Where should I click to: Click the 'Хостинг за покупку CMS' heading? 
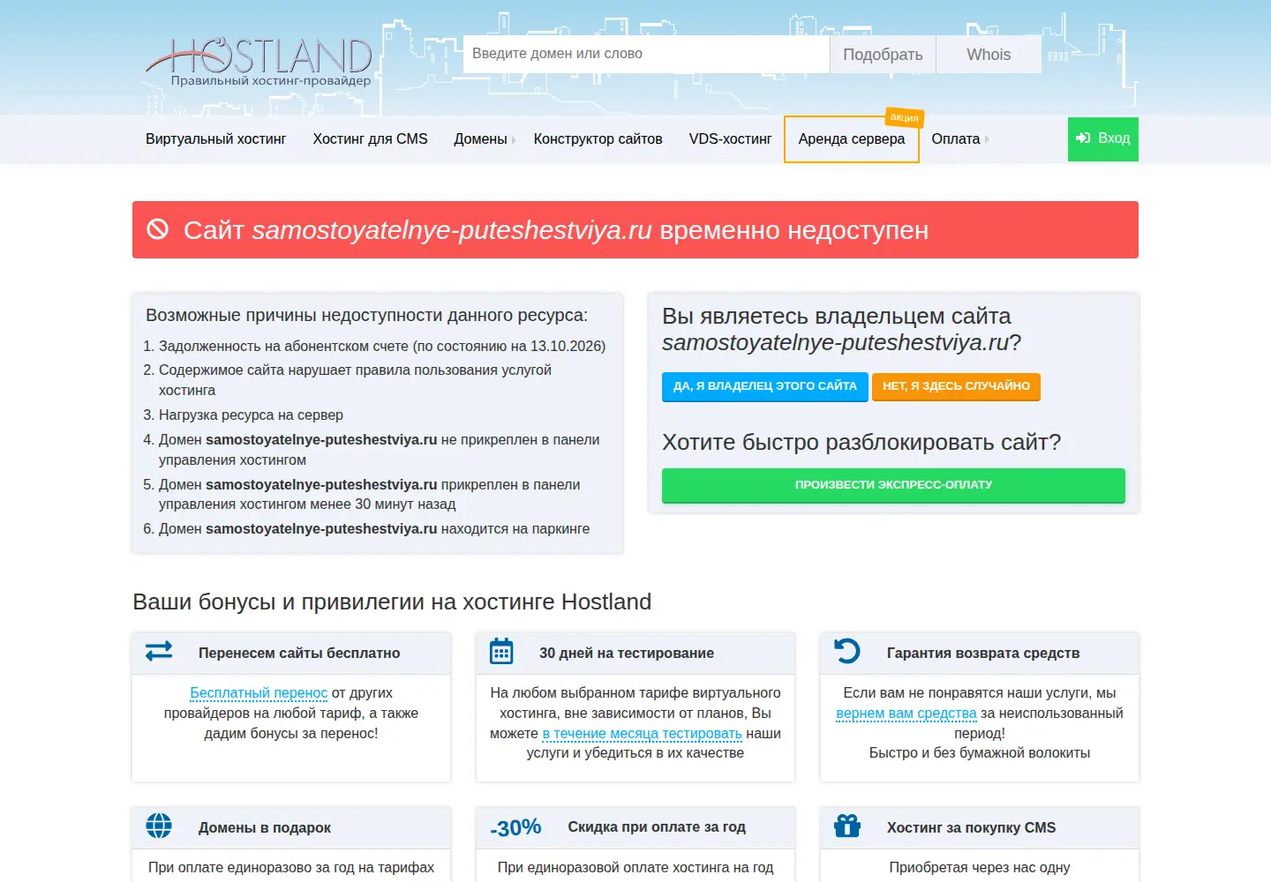pos(971,828)
